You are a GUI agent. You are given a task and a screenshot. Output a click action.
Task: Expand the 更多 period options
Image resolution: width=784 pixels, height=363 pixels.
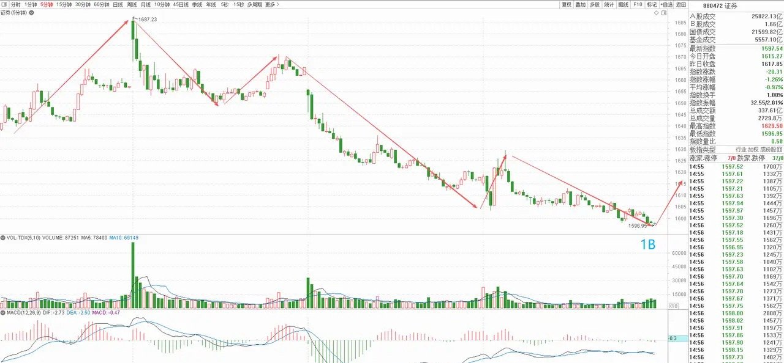click(x=272, y=4)
